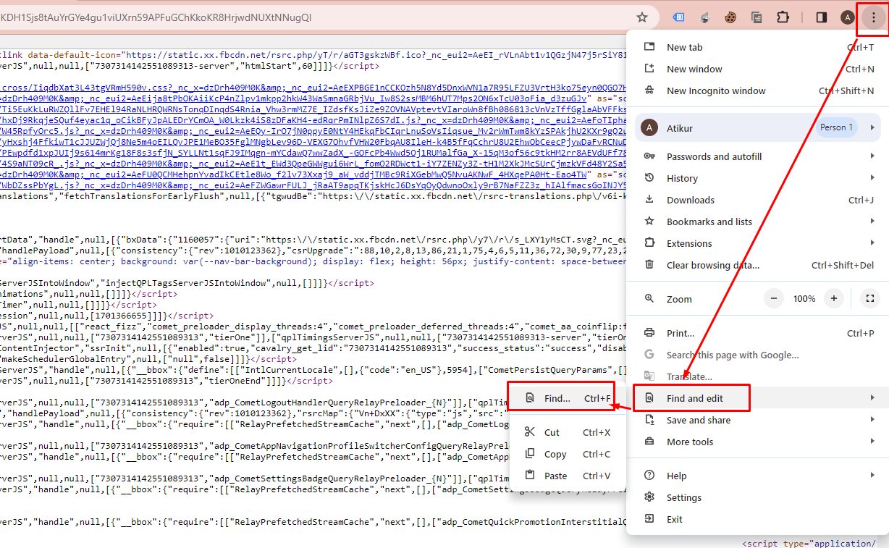The width and height of the screenshot is (889, 548).
Task: Expand the Save and share submenu arrow
Action: click(872, 420)
